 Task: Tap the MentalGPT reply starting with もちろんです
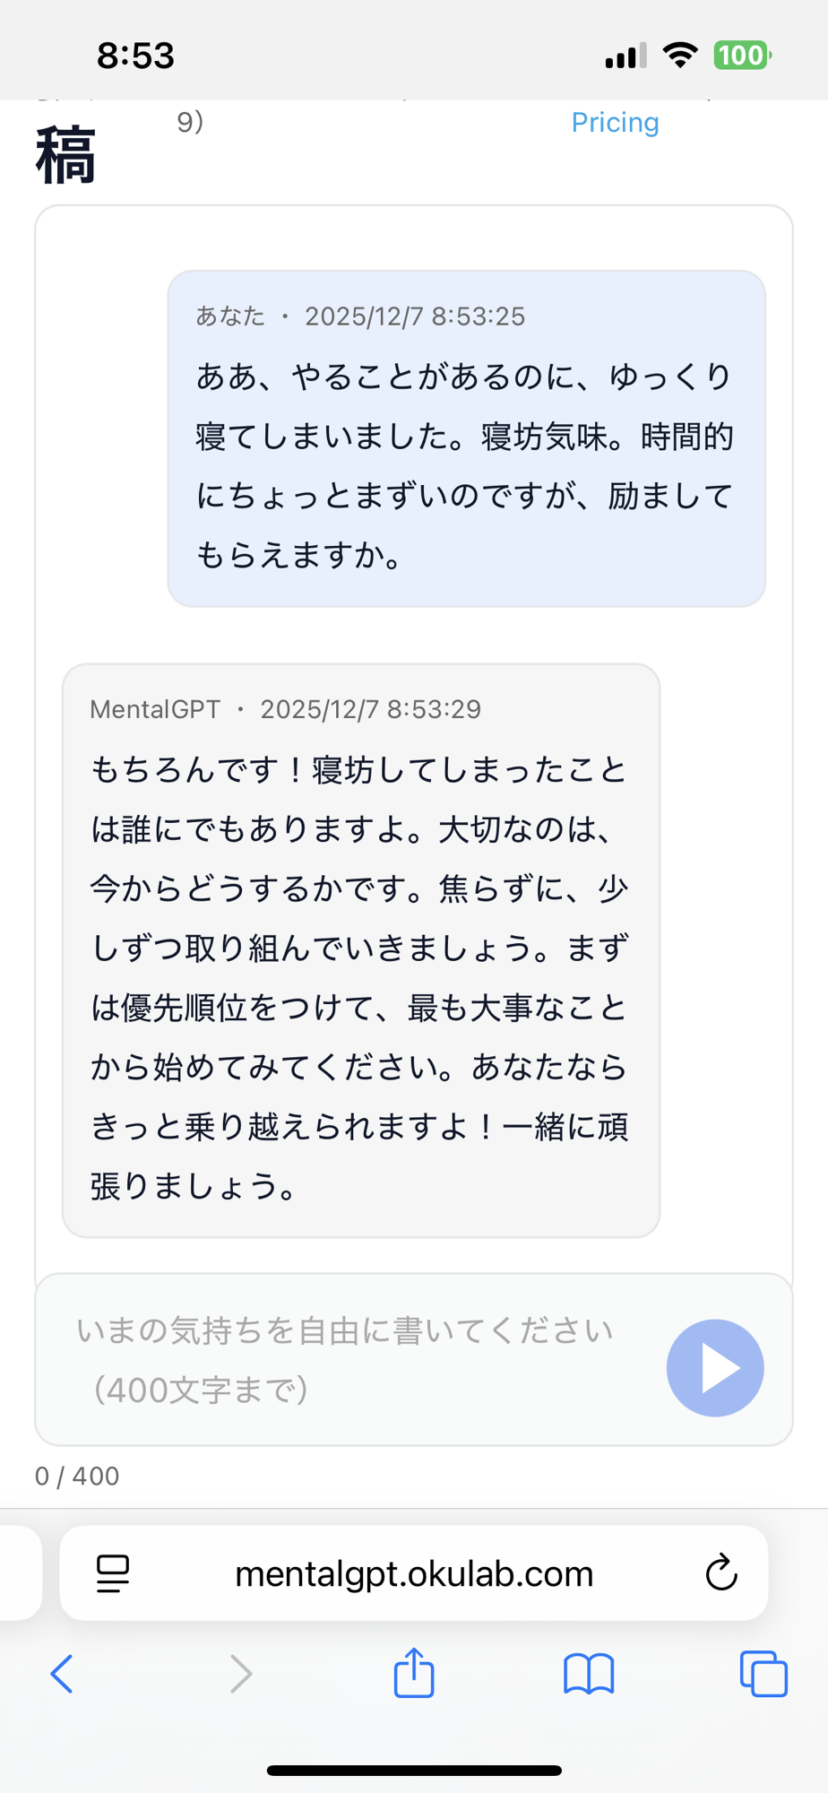coord(360,977)
